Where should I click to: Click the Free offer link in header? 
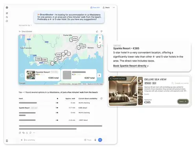[95, 7]
